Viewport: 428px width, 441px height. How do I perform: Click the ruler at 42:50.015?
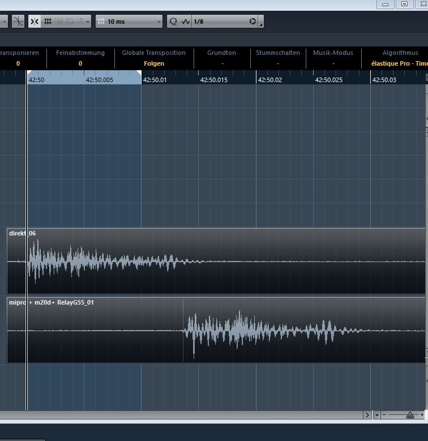pos(214,80)
